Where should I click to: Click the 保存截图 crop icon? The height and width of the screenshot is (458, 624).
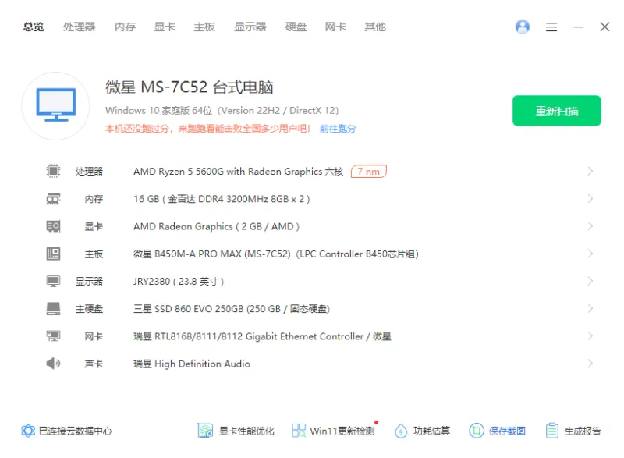[477, 431]
